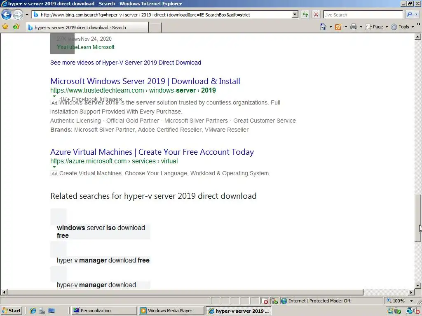
Task: Expand the Print dropdown arrow
Action: [361, 27]
